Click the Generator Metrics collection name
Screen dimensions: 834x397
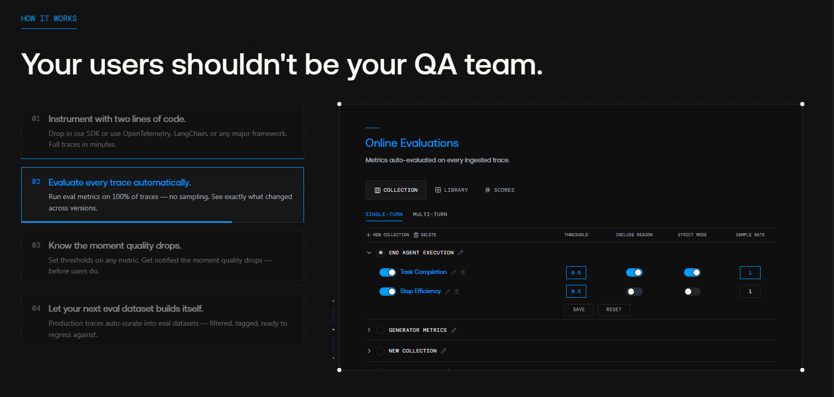[x=418, y=330]
